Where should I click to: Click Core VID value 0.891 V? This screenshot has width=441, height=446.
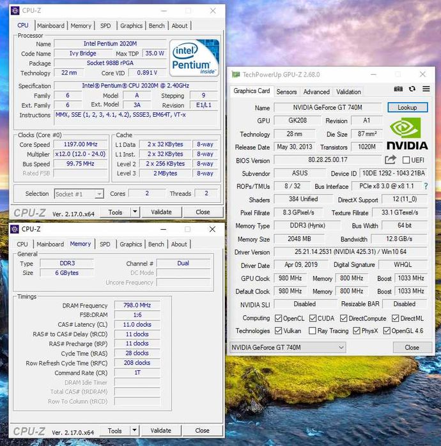tap(147, 73)
